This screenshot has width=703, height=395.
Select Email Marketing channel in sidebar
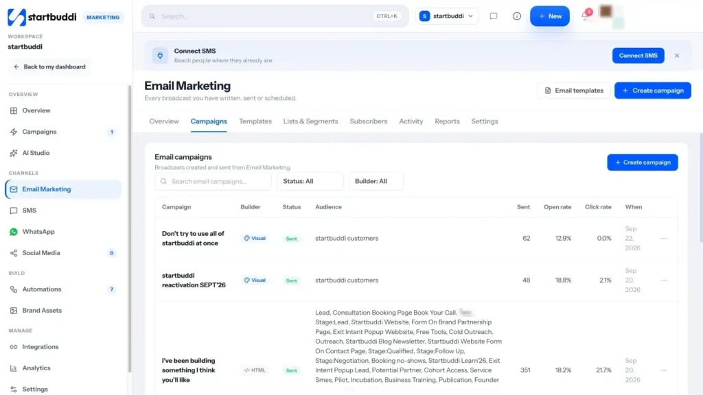62,189
